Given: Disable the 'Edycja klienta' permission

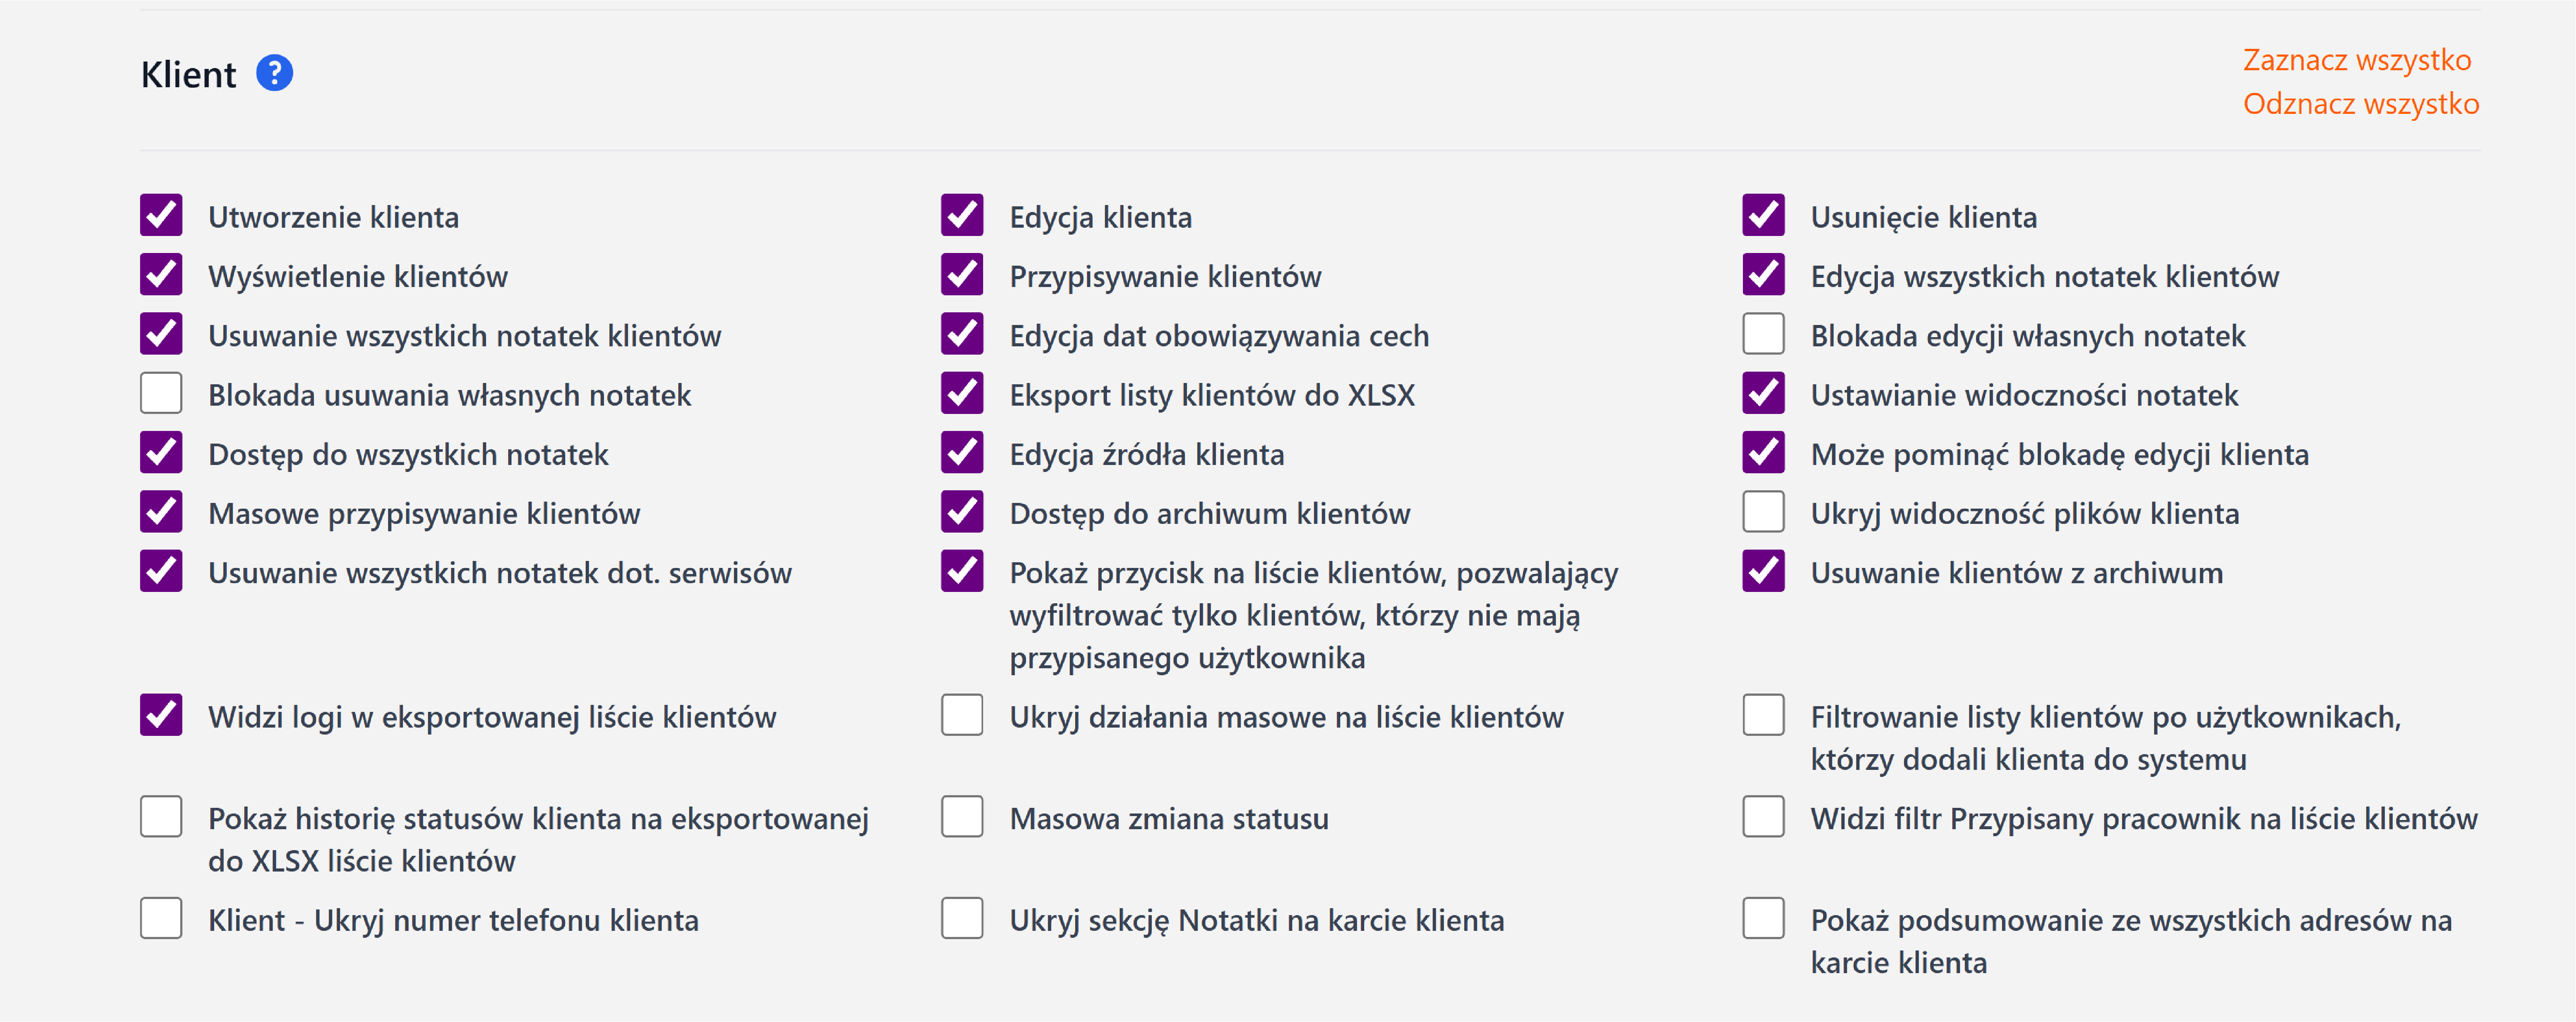Looking at the screenshot, I should click(962, 216).
